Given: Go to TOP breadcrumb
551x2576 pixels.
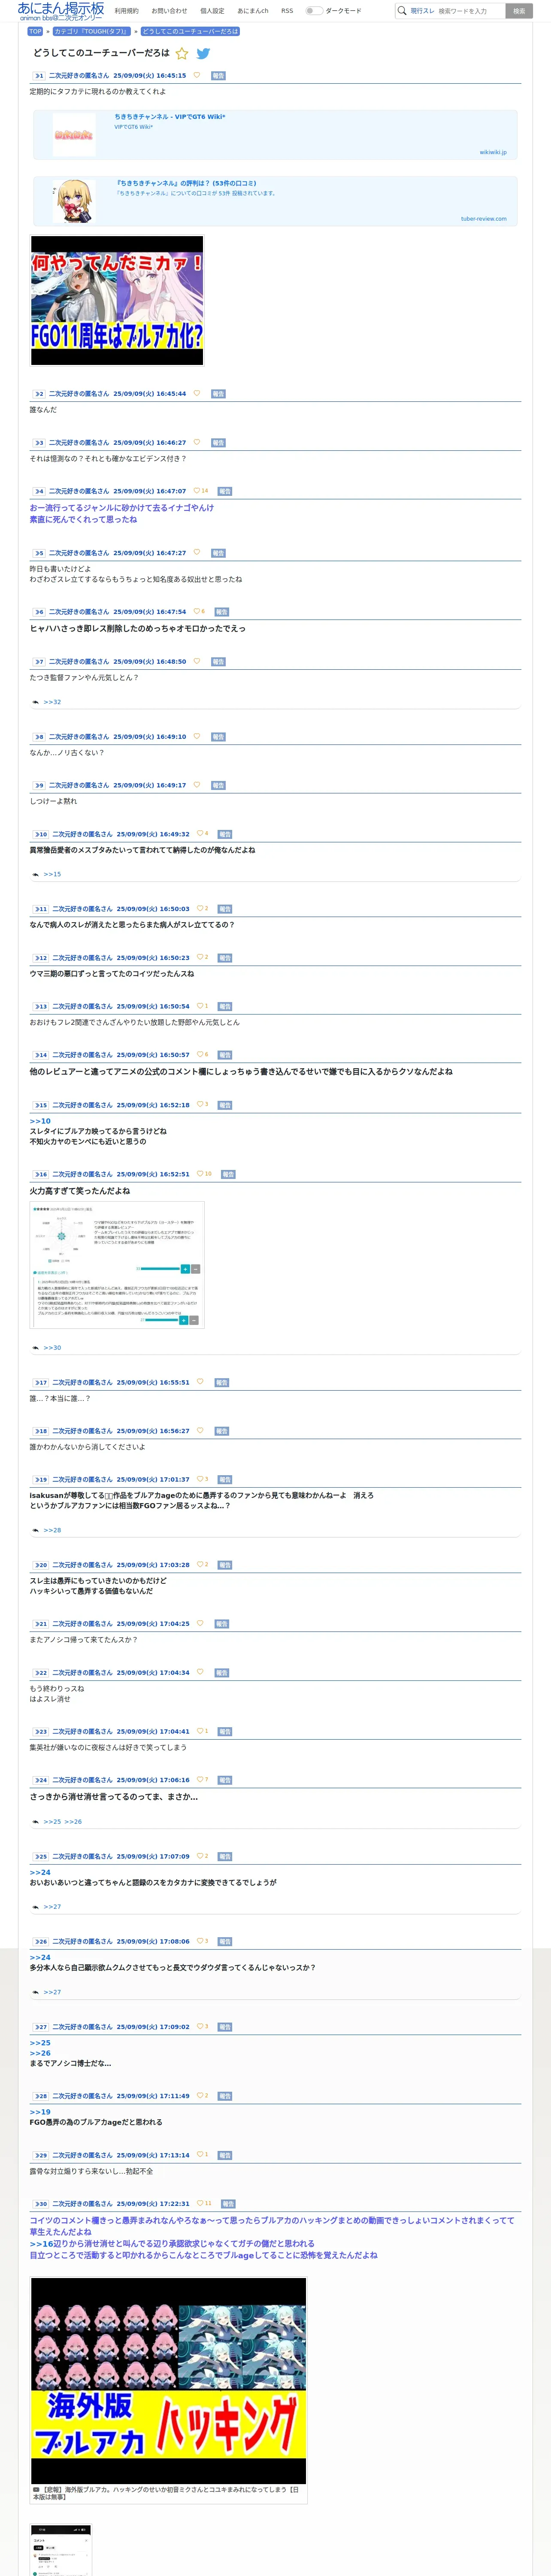Looking at the screenshot, I should click(35, 31).
